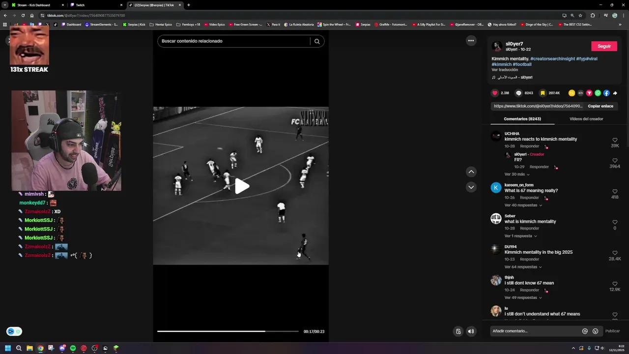Bookmark this page star icon
This screenshot has width=629, height=354.
(x=580, y=15)
